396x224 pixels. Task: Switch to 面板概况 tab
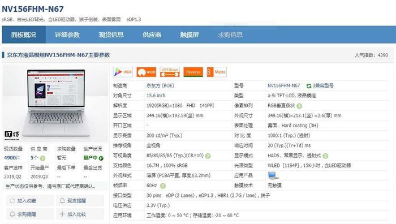coord(24,35)
